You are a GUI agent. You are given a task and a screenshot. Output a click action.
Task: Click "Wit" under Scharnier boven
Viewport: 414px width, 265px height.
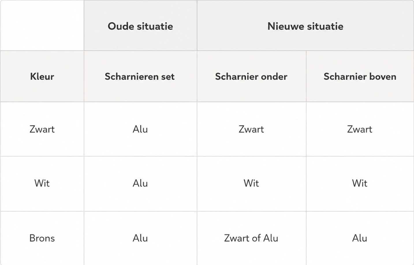(x=360, y=183)
